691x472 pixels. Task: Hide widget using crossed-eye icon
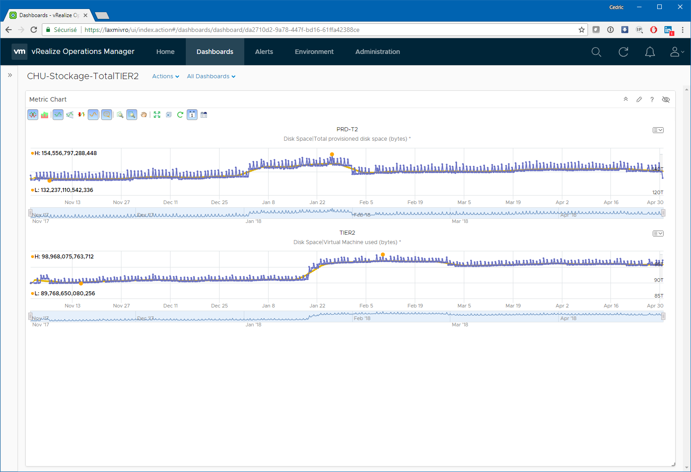tap(666, 99)
